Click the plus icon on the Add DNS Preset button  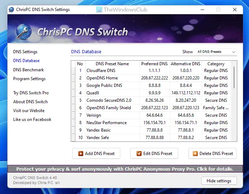point(81,154)
